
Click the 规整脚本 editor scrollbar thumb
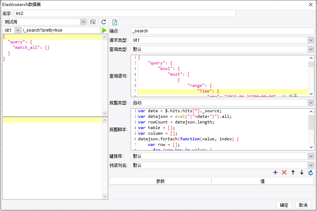click(311, 122)
